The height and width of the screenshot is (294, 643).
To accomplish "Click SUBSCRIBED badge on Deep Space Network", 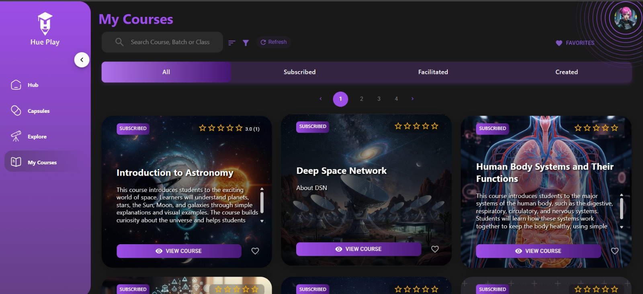I will click(x=313, y=127).
